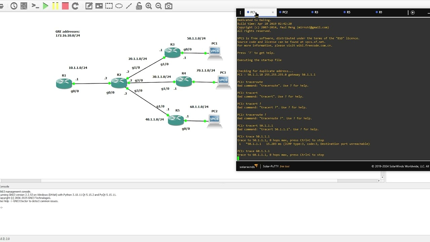430x242 pixels.
Task: Select the draw rectangle tool
Action: [109, 6]
